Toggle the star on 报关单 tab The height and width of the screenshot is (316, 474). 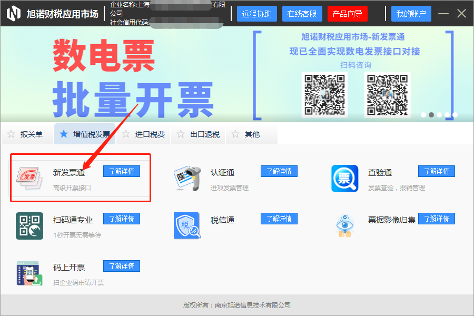click(11, 134)
